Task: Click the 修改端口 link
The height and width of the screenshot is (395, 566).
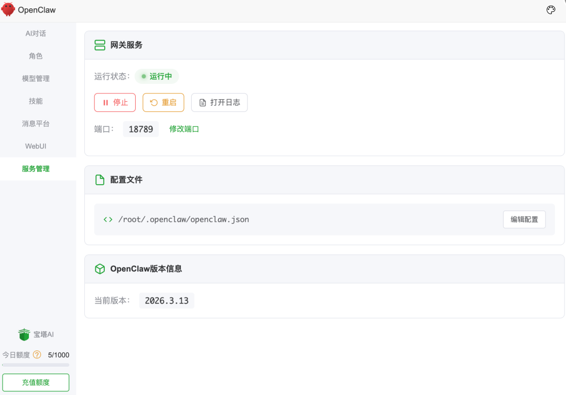Action: click(x=184, y=129)
